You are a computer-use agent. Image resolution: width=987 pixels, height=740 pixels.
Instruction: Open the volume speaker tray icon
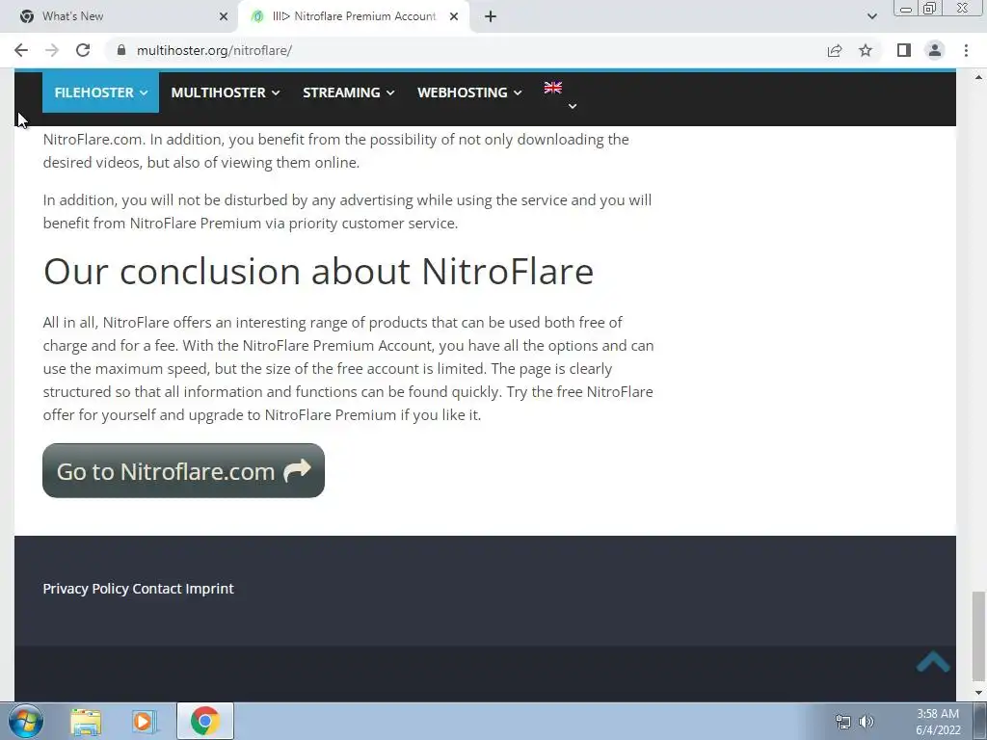click(867, 722)
